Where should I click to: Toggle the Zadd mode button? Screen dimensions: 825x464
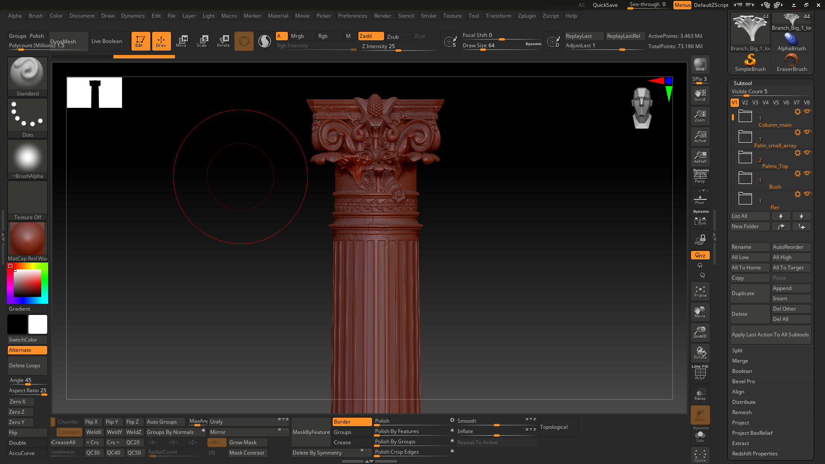[370, 36]
